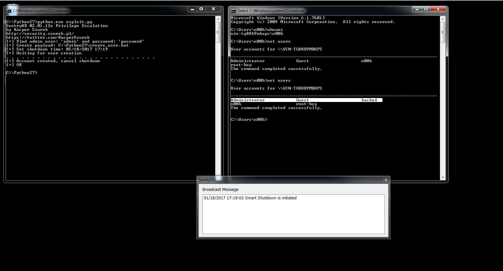Click the highlighted 'hacked' username
Screen dimensions: 503x271
tap(369, 100)
